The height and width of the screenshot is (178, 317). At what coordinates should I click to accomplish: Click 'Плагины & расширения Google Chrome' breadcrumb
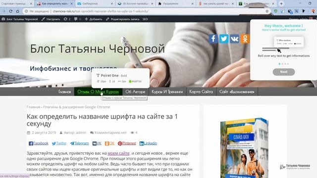(76, 107)
